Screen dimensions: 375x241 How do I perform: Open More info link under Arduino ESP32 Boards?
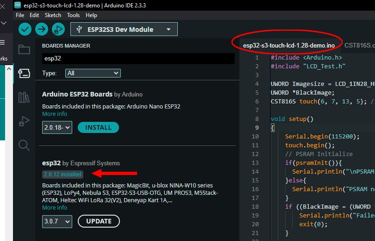[x=55, y=114]
